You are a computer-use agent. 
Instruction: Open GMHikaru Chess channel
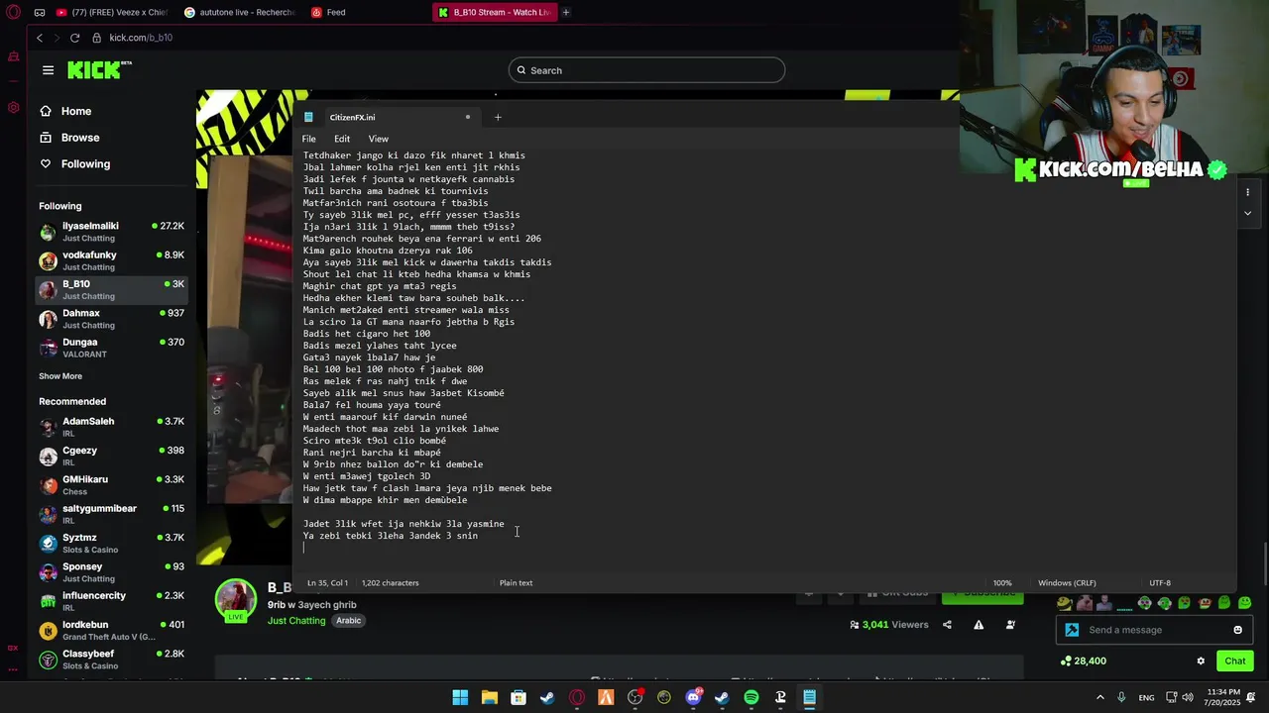112,485
